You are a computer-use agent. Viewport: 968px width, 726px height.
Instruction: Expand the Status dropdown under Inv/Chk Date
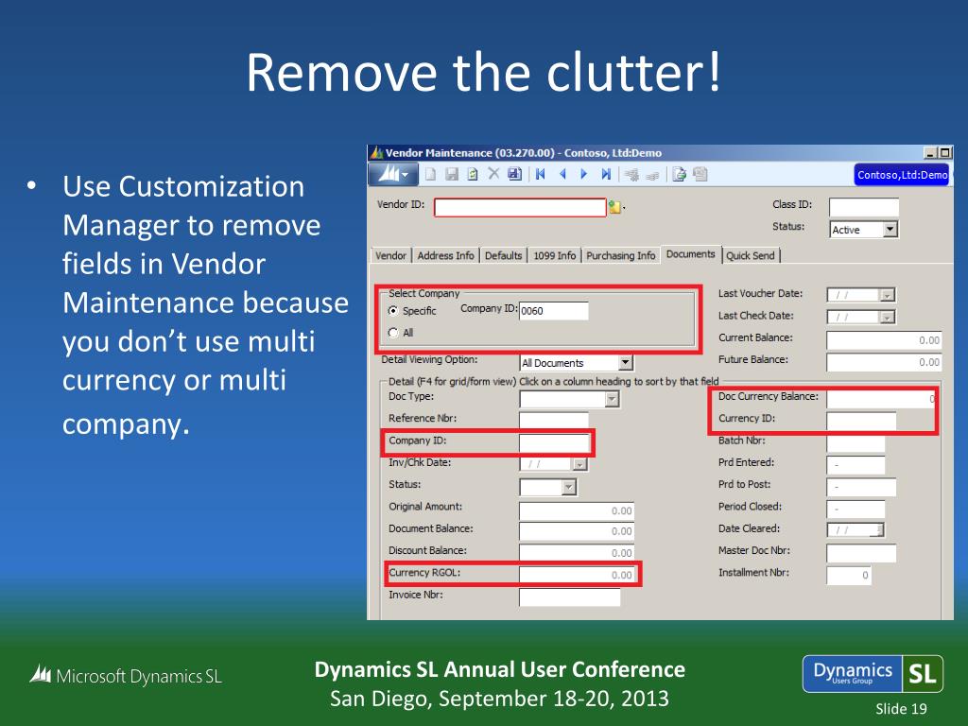click(x=568, y=487)
